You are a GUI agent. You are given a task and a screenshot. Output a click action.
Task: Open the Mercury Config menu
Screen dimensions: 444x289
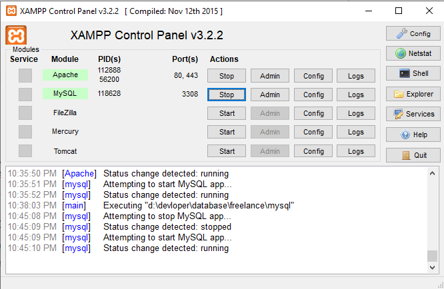tap(313, 132)
